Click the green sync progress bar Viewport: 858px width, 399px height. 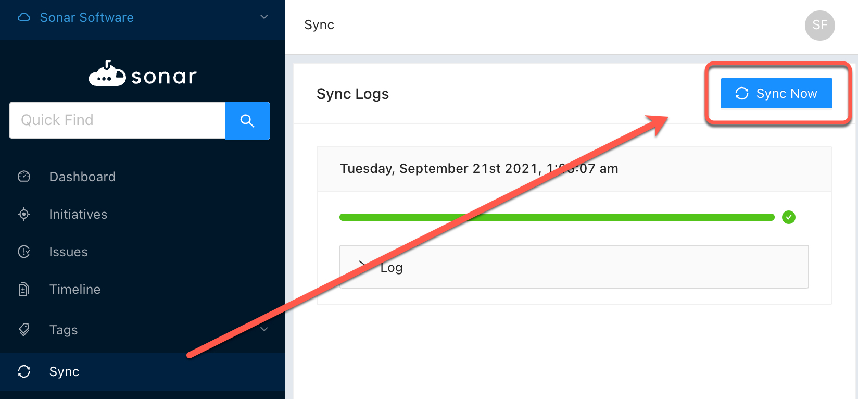(557, 217)
